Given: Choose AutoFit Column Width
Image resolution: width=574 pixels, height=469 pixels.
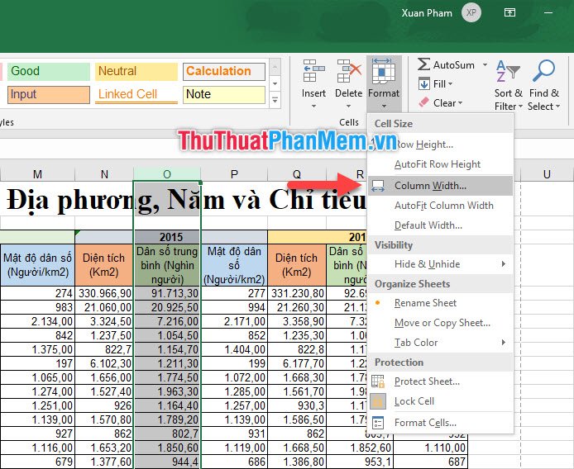Looking at the screenshot, I should pyautogui.click(x=440, y=206).
